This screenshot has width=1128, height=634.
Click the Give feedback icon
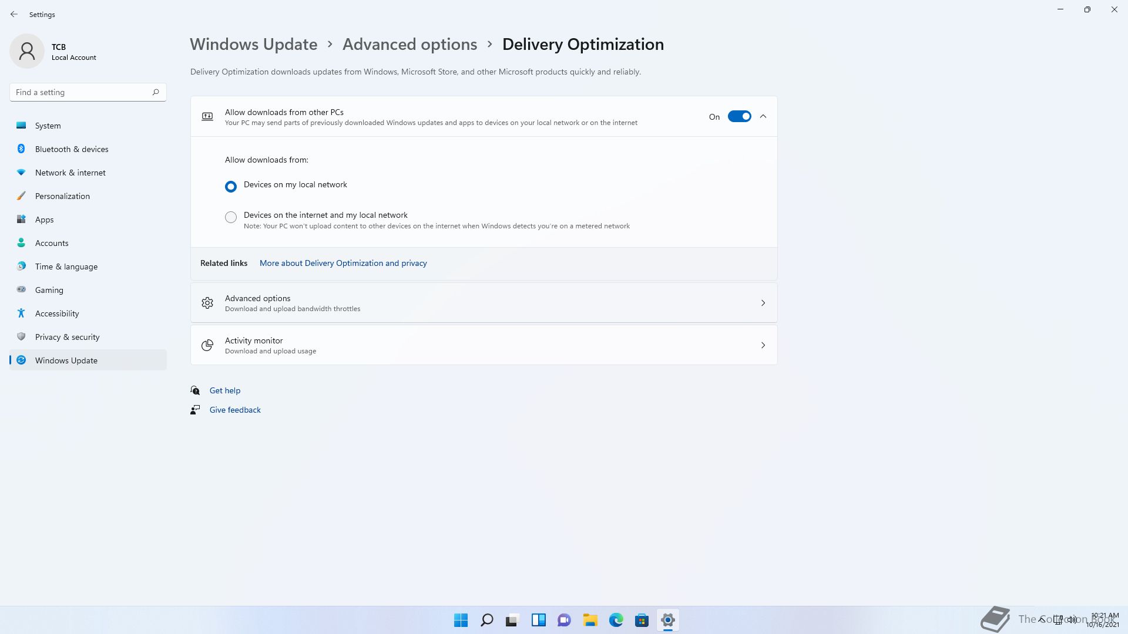point(195,410)
